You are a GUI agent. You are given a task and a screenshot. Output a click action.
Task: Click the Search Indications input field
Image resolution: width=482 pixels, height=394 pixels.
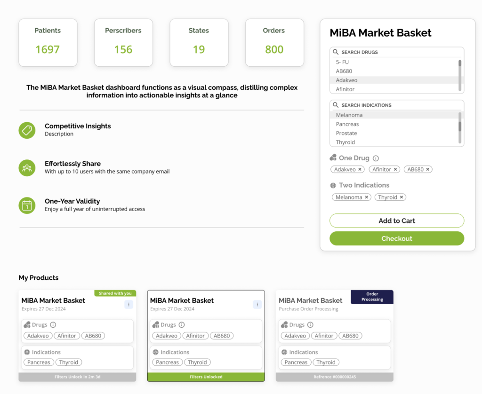tap(397, 105)
